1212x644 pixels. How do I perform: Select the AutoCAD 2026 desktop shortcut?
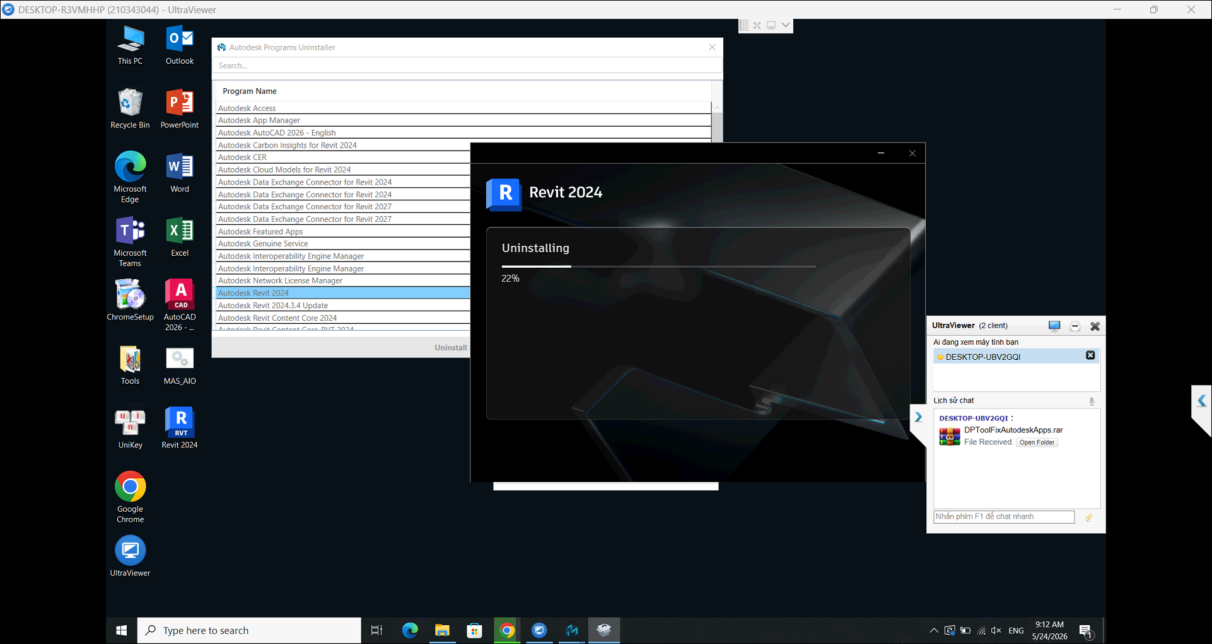(x=180, y=305)
